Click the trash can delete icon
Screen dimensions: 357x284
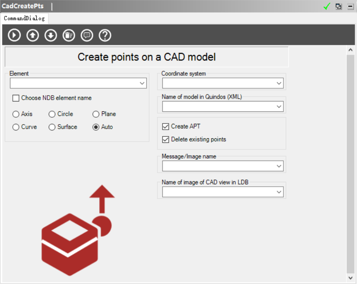coord(69,35)
